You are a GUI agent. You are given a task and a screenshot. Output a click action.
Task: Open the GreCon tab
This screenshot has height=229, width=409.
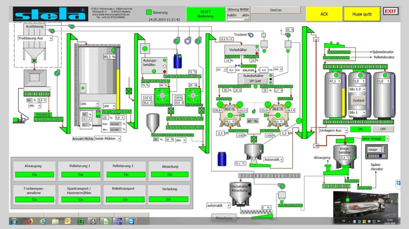[x=276, y=10]
